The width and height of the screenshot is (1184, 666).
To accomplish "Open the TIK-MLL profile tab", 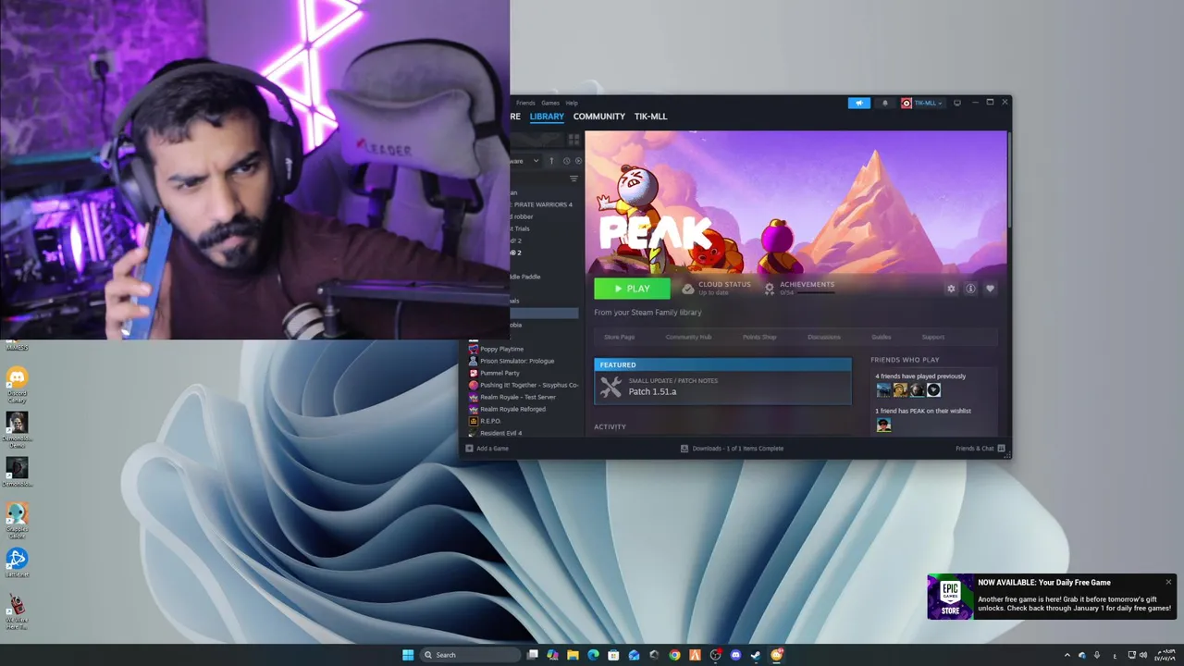I will coord(650,117).
